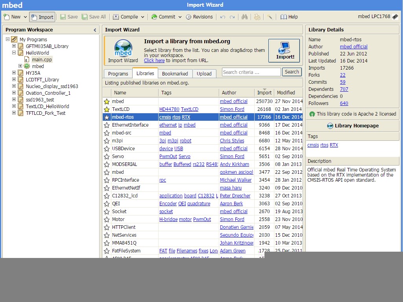Toggle bookmark star for USBDevice
Viewport: 403px width, 302px height.
pyautogui.click(x=107, y=149)
